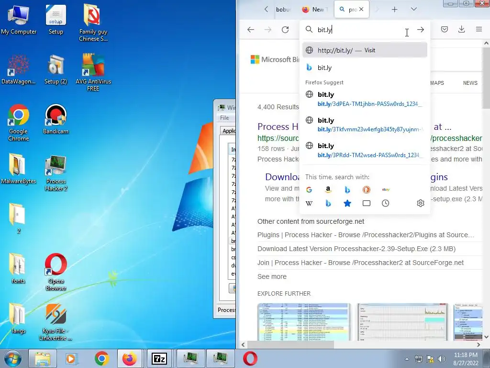This screenshot has height=368, width=490.
Task: Open 7-Zip from the taskbar
Action: pos(159,358)
